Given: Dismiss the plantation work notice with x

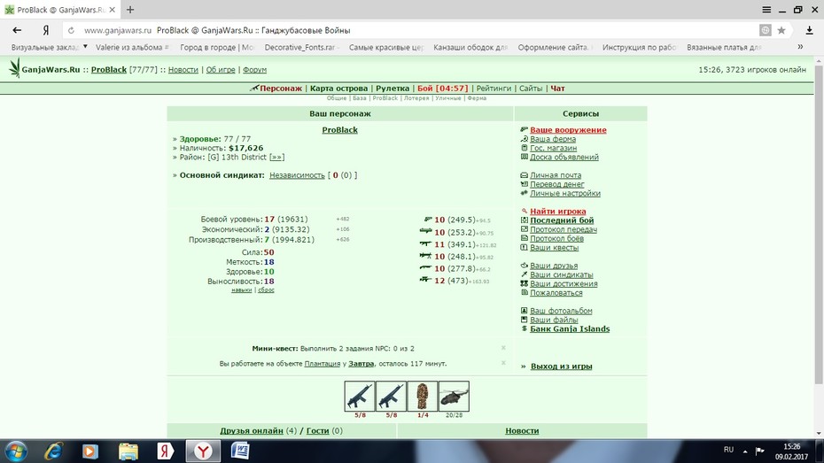Looking at the screenshot, I should point(503,363).
